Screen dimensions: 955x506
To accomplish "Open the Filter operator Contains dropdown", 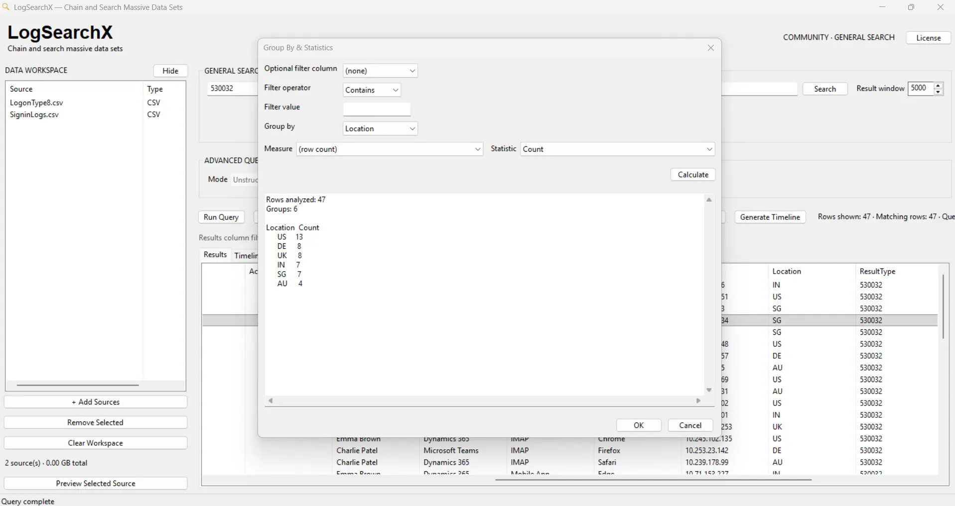I will pyautogui.click(x=372, y=90).
